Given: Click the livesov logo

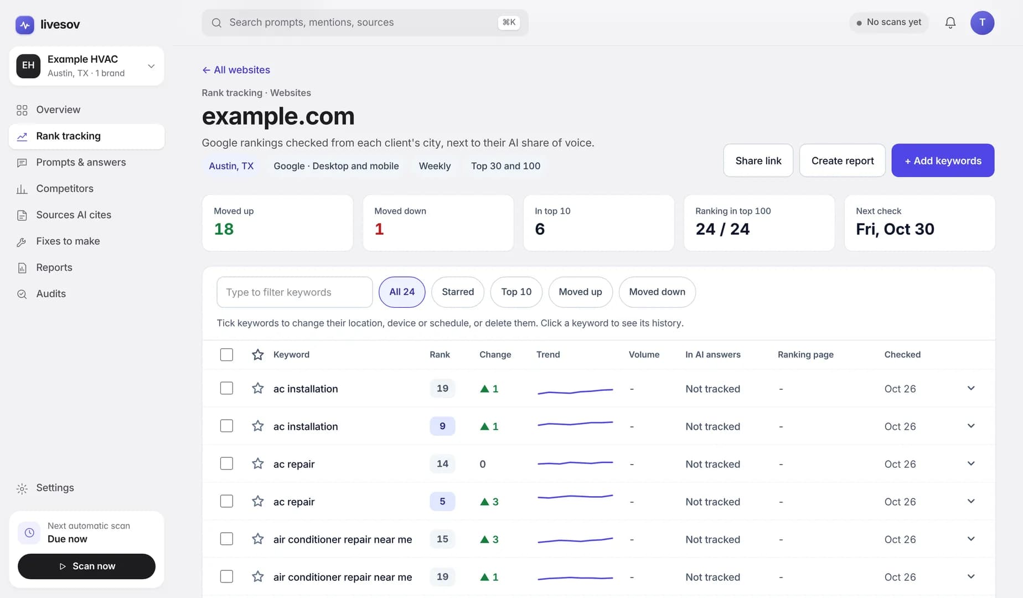Looking at the screenshot, I should (x=48, y=24).
